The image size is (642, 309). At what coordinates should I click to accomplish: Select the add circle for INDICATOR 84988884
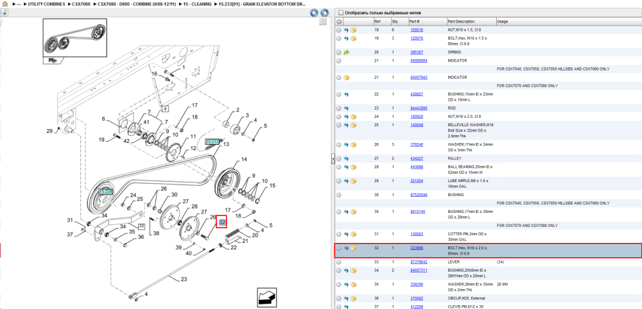coord(339,60)
